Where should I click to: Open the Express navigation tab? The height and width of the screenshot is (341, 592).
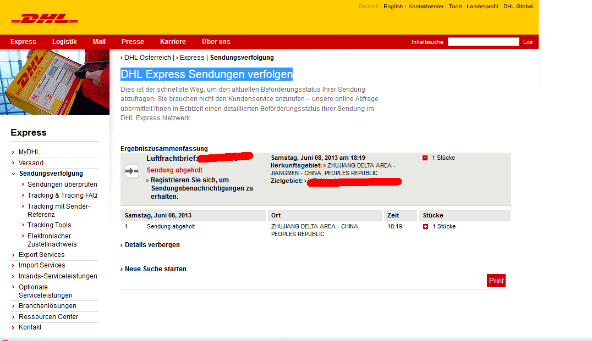click(x=24, y=42)
